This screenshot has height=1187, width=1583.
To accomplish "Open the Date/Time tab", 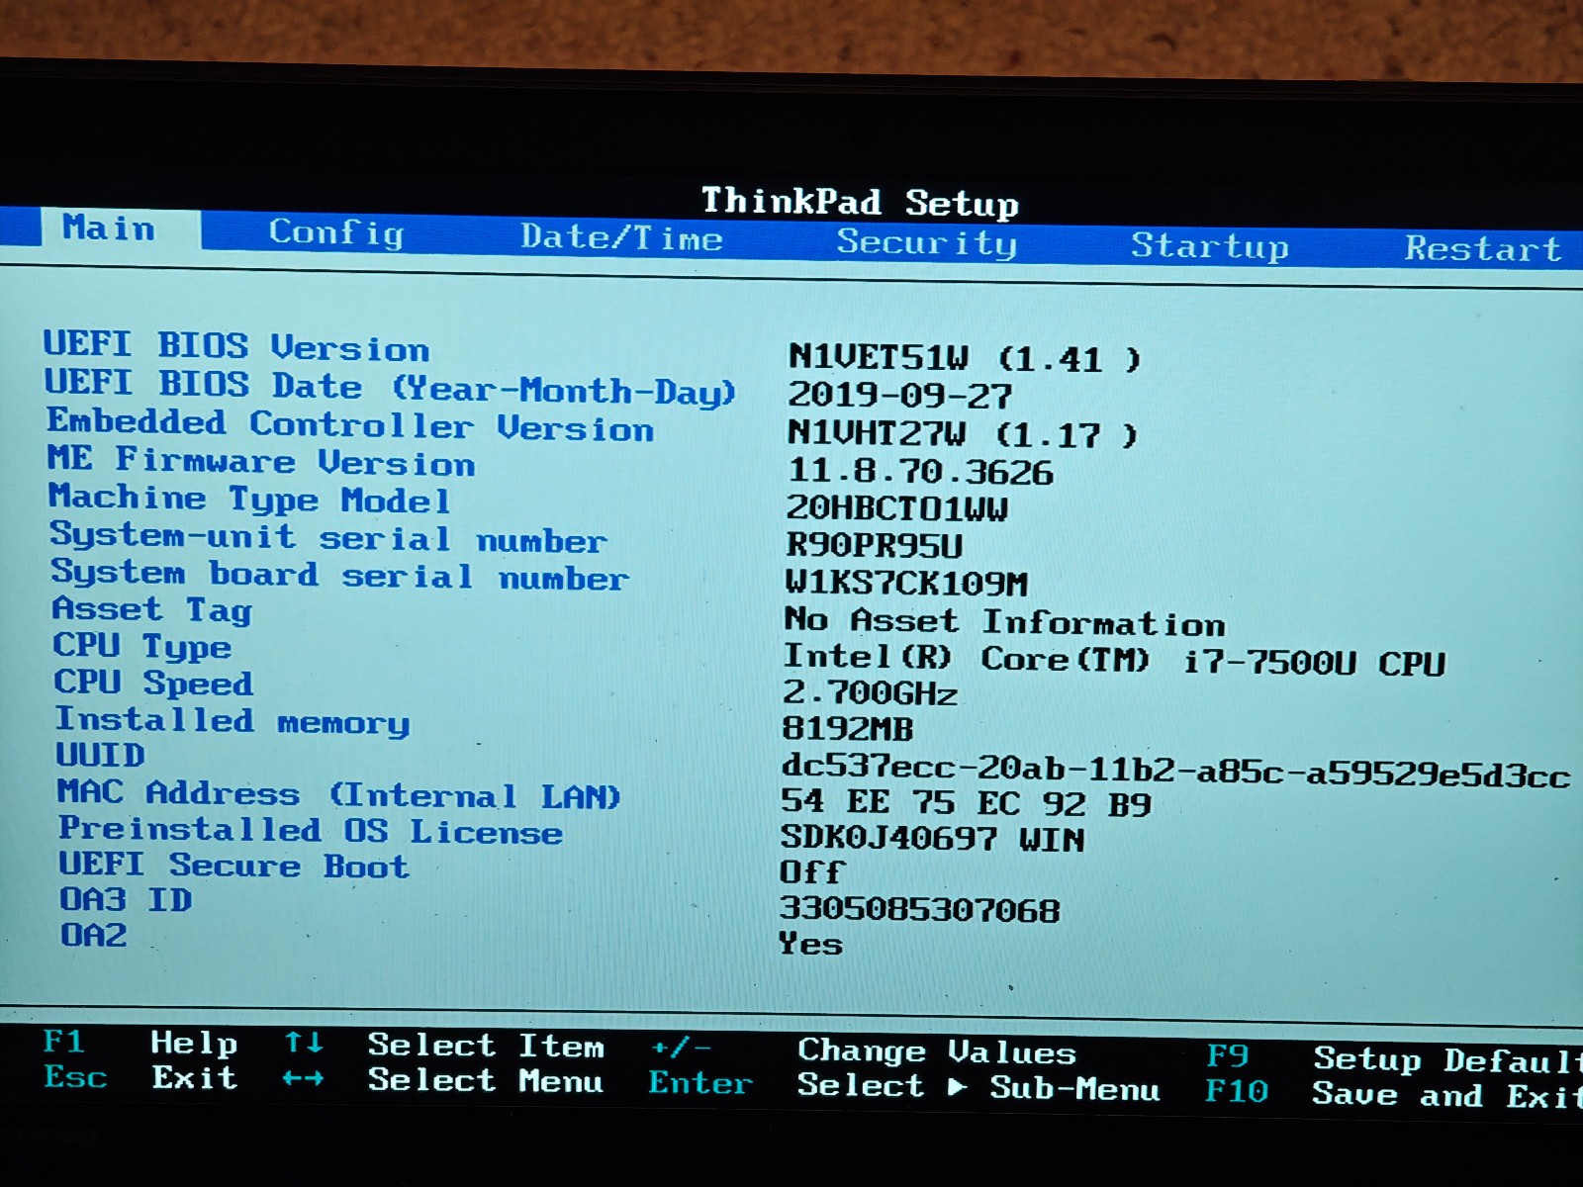I will click(621, 237).
